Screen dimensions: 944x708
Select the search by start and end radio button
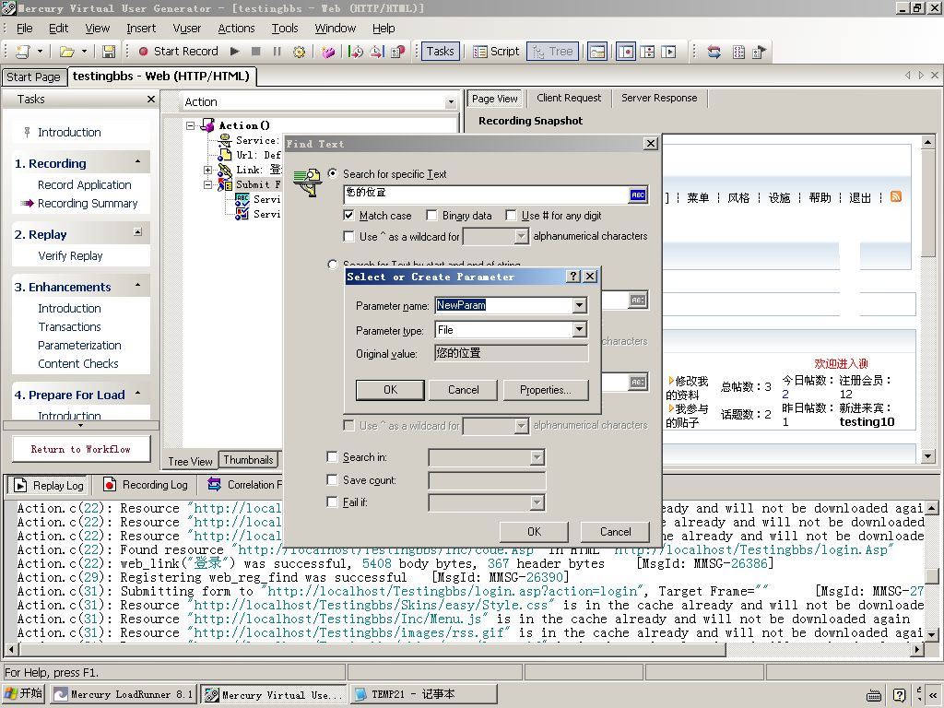tap(332, 265)
